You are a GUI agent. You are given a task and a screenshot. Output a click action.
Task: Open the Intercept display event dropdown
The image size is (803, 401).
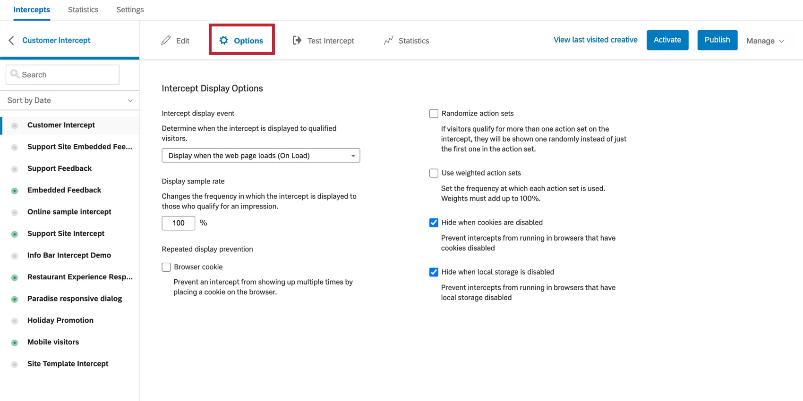point(261,156)
